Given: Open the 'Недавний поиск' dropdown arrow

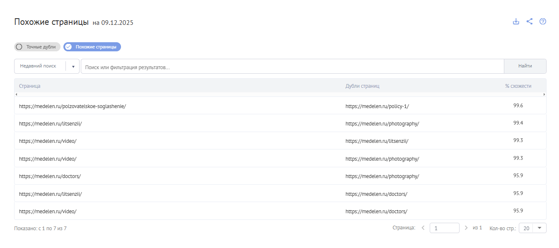Looking at the screenshot, I should click(73, 66).
